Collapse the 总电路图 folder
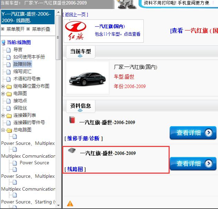 (3, 130)
